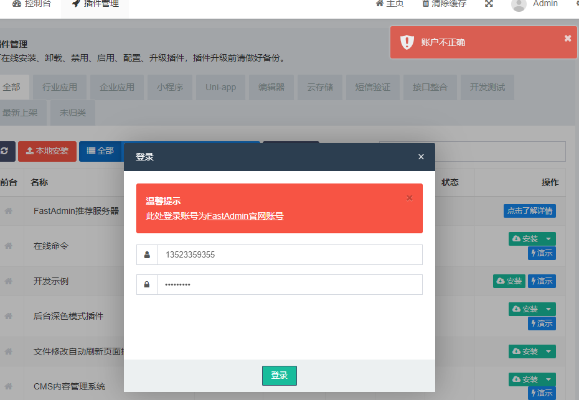Expand the 安装 dropdown arrow for 后台深色模式插件
Viewport: 579px width, 400px height.
(x=548, y=309)
